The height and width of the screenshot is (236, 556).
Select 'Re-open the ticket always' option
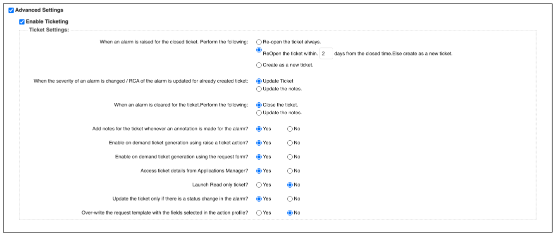point(259,42)
